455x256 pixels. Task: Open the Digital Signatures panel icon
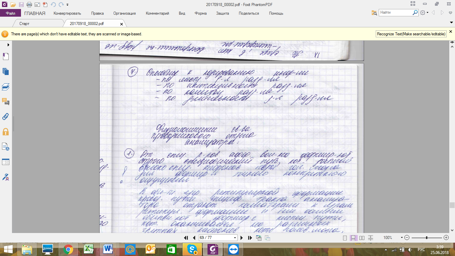point(6,177)
